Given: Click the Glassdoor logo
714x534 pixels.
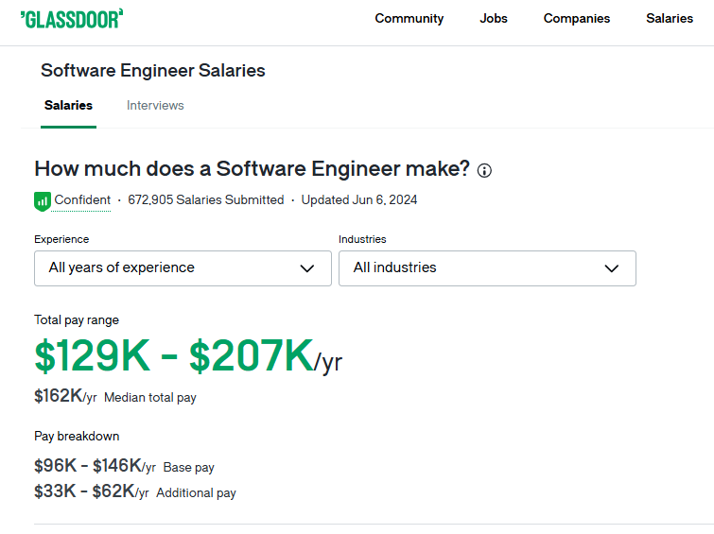Looking at the screenshot, I should click(72, 19).
